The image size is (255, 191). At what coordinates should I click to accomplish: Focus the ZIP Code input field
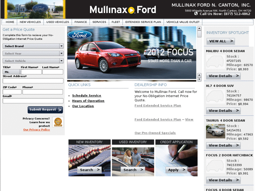coord(12,92)
